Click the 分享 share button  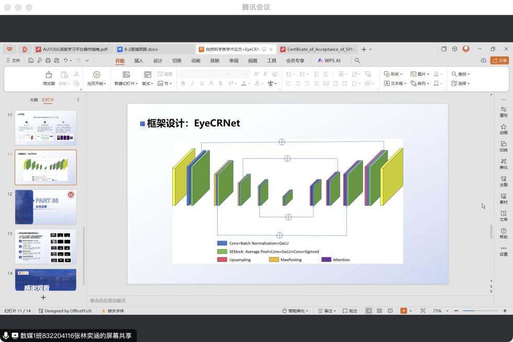[x=499, y=61]
